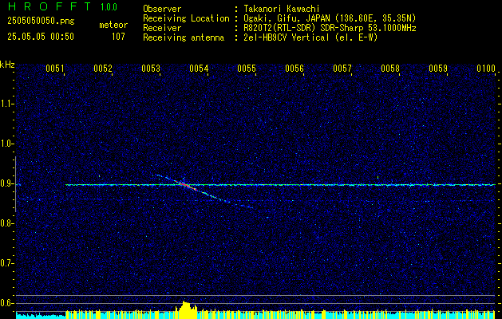
Task: Click time marker 0056
Action: point(294,69)
